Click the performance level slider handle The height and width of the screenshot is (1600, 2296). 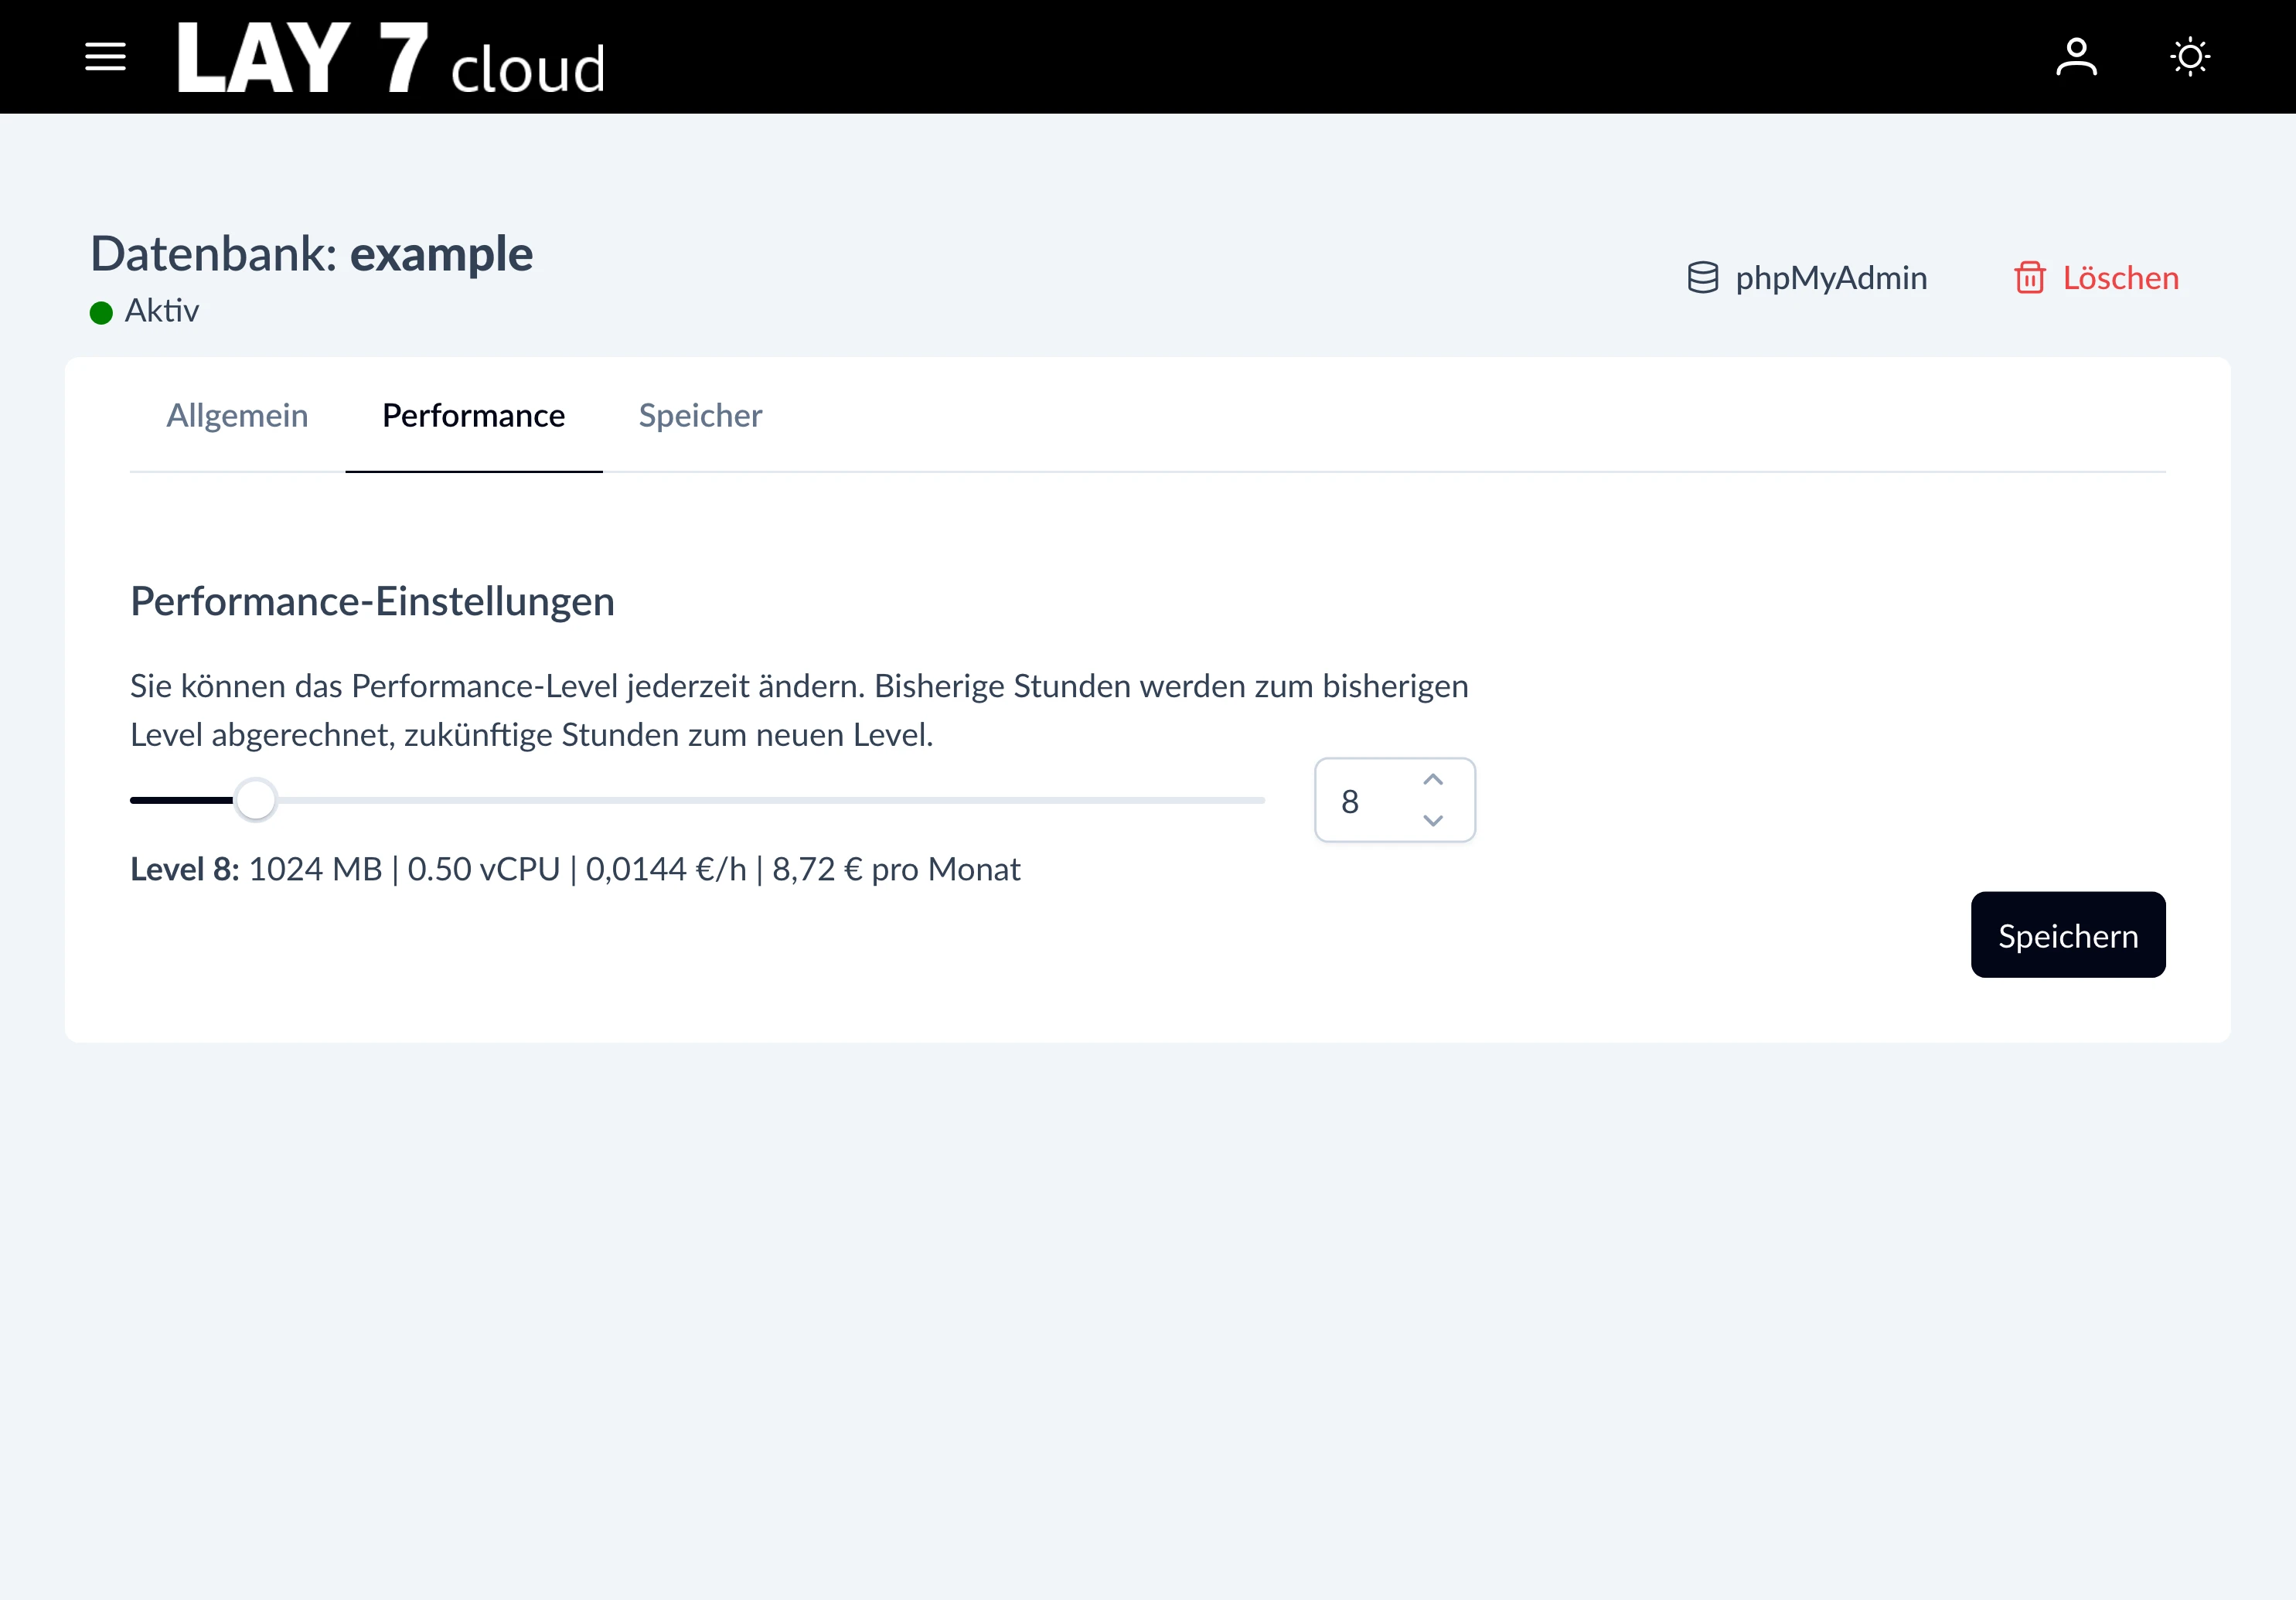[256, 800]
